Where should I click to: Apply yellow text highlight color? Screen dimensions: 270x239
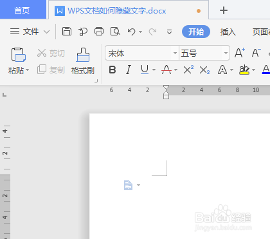[244, 70]
